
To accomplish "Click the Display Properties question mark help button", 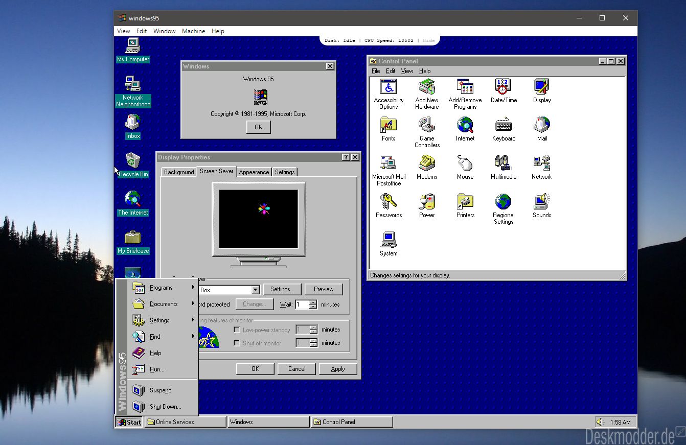I will tap(346, 157).
